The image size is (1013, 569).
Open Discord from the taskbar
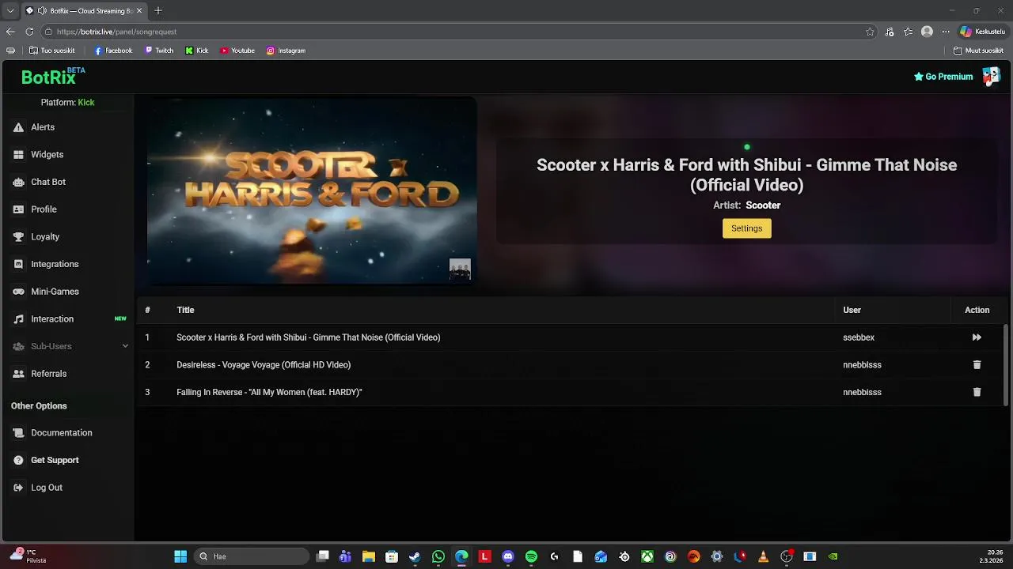(x=508, y=556)
